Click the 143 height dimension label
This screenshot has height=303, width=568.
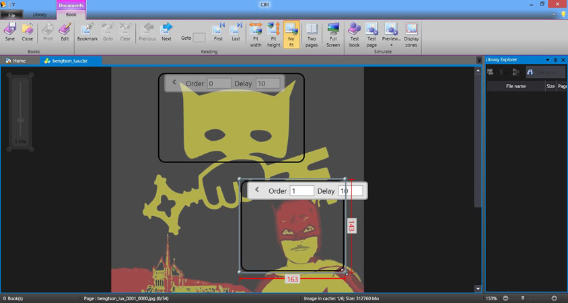(x=351, y=226)
